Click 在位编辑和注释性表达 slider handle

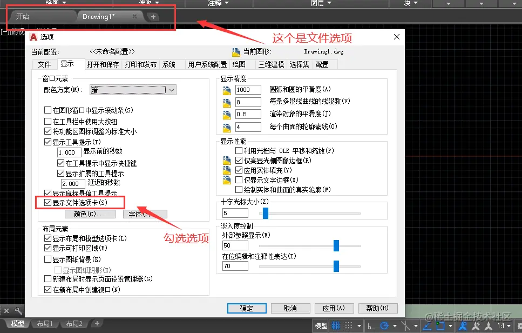coord(336,267)
